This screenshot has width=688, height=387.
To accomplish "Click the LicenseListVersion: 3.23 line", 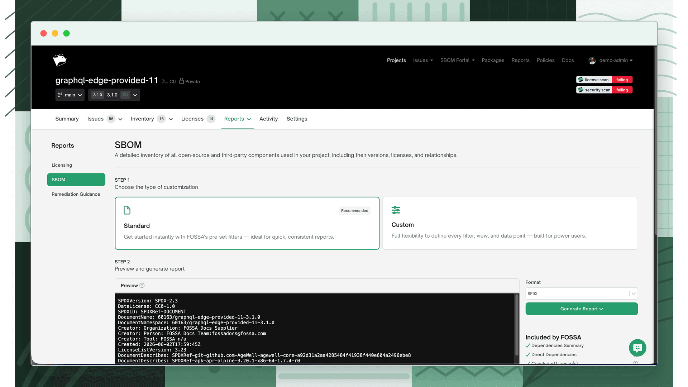I will (x=152, y=350).
